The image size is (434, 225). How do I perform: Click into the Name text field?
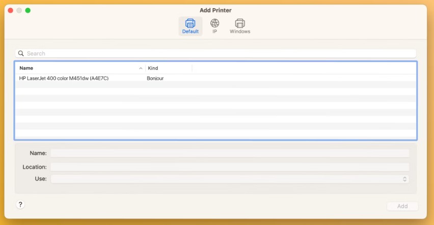[230, 153]
